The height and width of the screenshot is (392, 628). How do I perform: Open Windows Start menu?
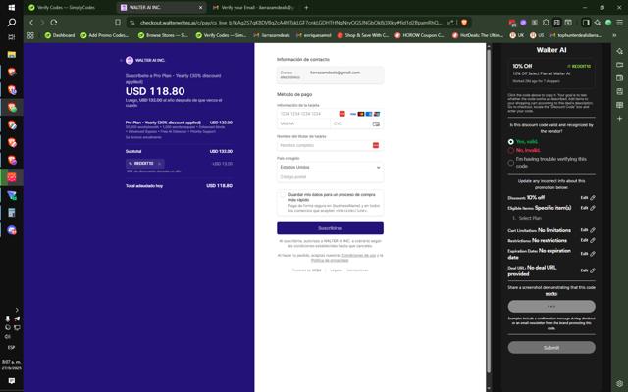(x=12, y=7)
